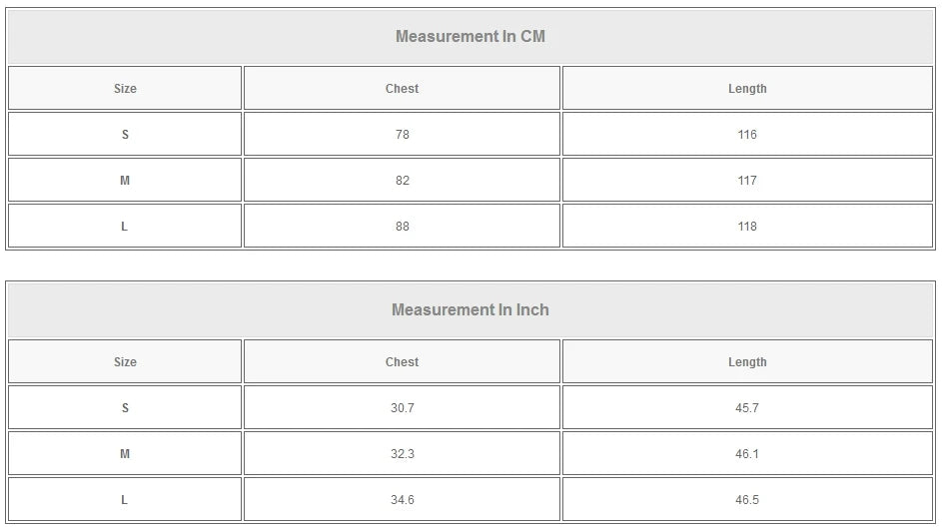The height and width of the screenshot is (529, 942).
Task: Click the Chest header in Inch table
Action: [402, 362]
